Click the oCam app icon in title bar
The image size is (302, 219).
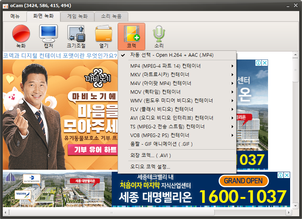(x=6, y=6)
